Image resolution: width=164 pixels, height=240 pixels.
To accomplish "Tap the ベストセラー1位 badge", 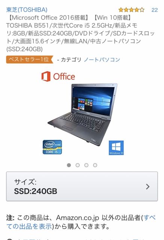I will click(30, 59).
